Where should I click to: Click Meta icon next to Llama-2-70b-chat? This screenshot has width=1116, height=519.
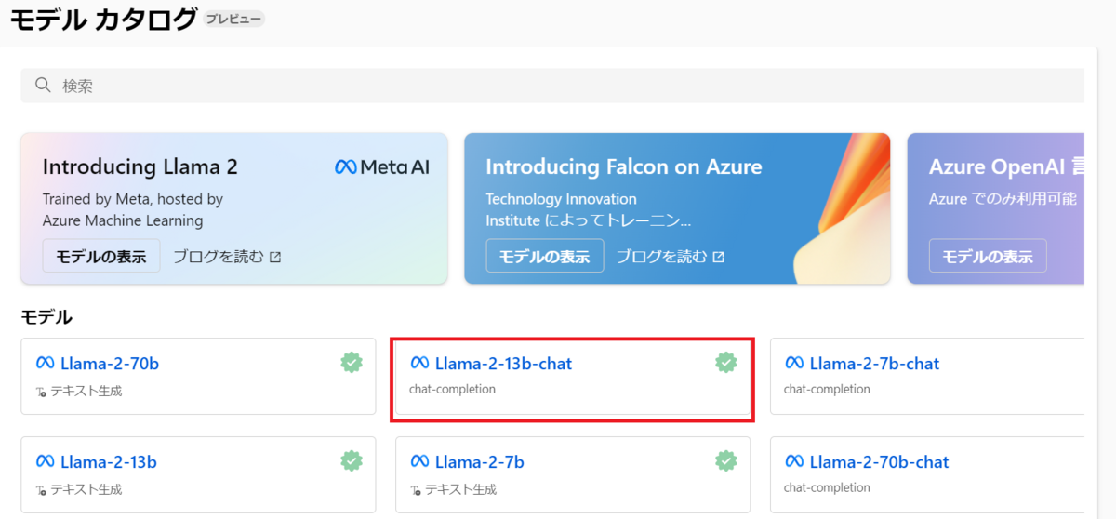point(795,462)
